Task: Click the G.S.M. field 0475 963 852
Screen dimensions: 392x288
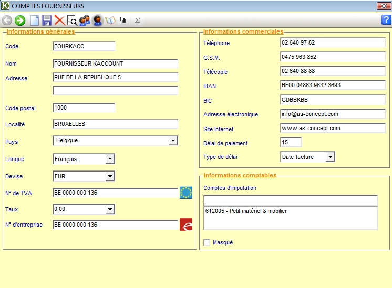Action: [333, 57]
